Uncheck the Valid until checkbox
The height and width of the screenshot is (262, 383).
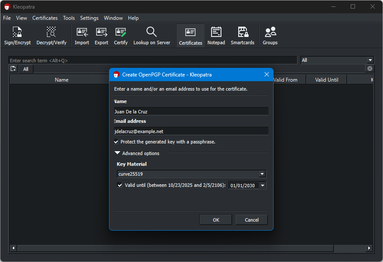point(120,185)
